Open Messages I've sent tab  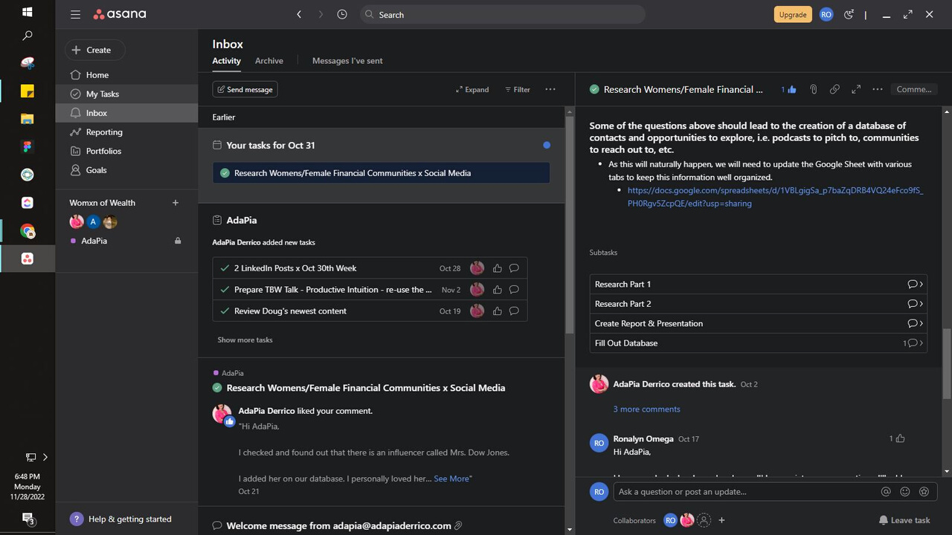pyautogui.click(x=347, y=61)
